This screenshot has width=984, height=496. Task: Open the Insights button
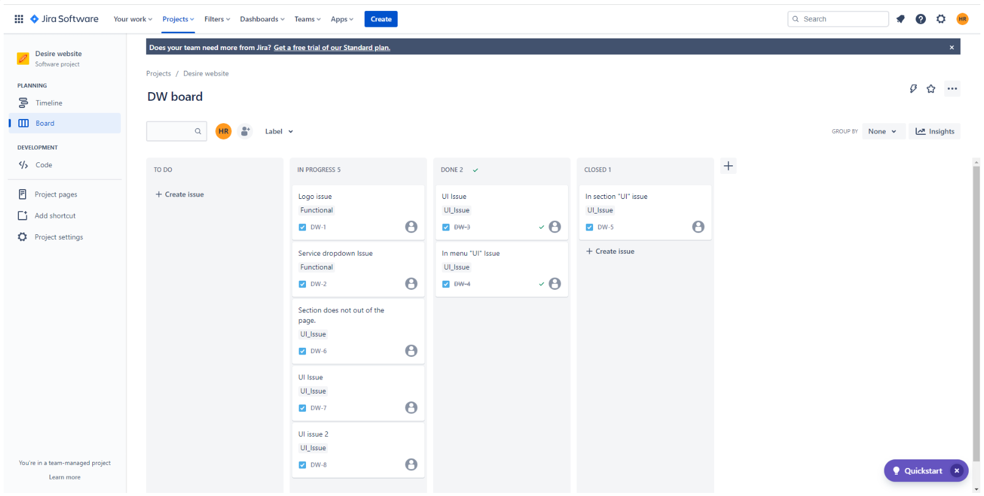click(935, 131)
